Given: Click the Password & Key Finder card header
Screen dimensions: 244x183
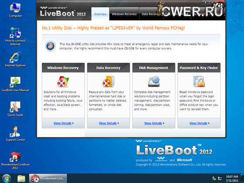Looking at the screenshot, I should 199,68.
